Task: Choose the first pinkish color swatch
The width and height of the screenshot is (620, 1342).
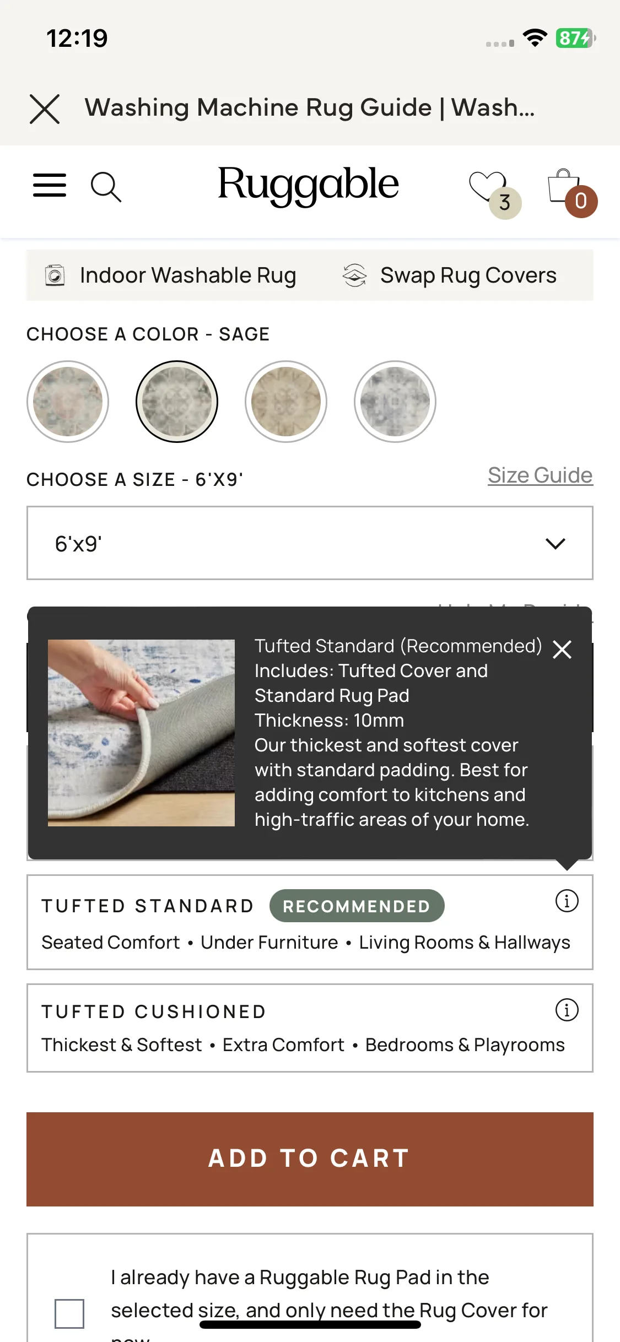Action: 68,402
